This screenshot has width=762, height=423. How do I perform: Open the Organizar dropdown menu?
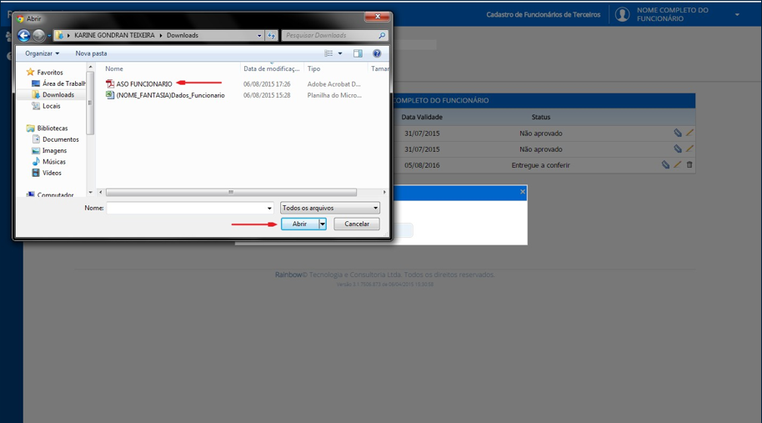pos(42,53)
